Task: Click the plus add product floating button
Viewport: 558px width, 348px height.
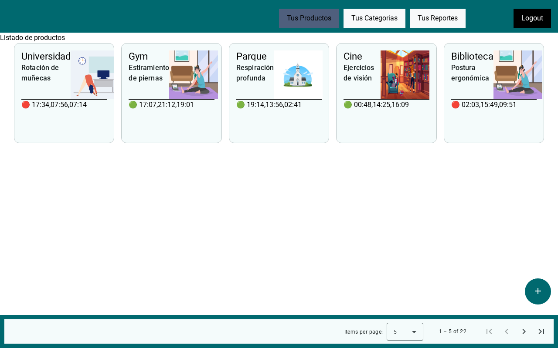Action: tap(538, 291)
